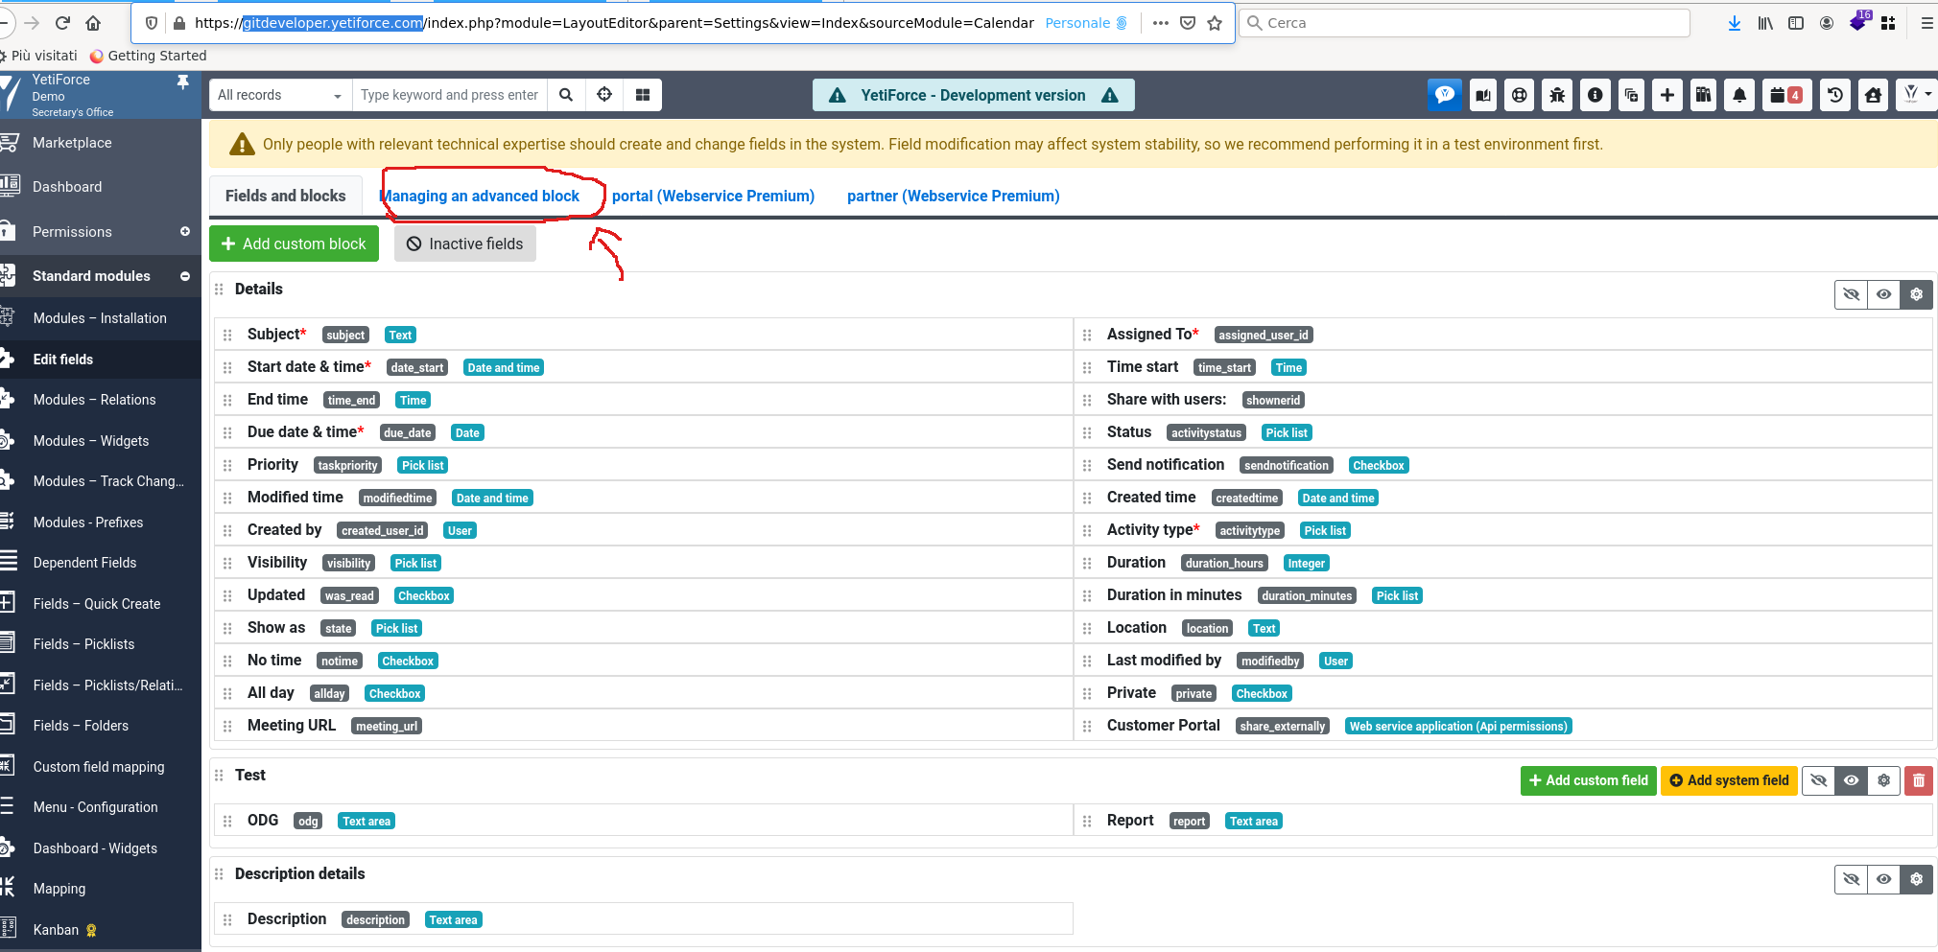This screenshot has width=1938, height=952.
Task: Click the home icon in the toolbar
Action: point(1872,95)
